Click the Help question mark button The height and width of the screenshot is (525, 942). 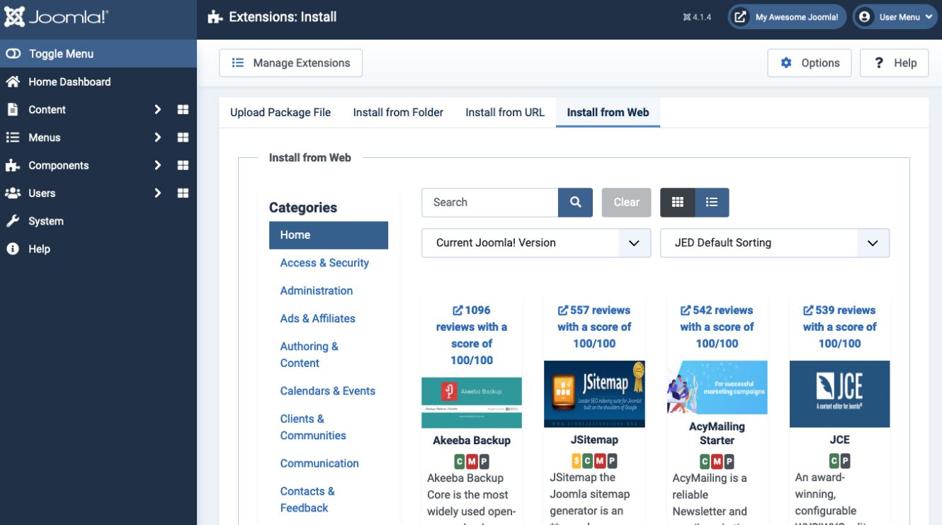click(x=895, y=63)
